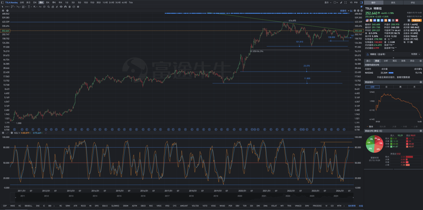Click the red heart favorite icon
423x210 pixels.
[x=397, y=20]
